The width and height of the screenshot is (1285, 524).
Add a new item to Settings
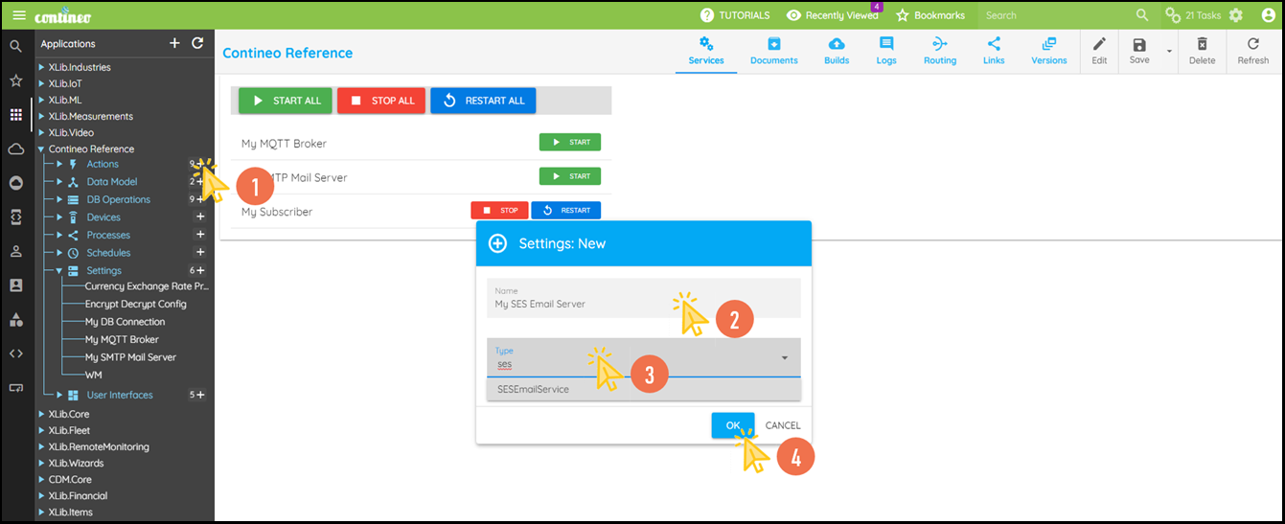pos(200,270)
